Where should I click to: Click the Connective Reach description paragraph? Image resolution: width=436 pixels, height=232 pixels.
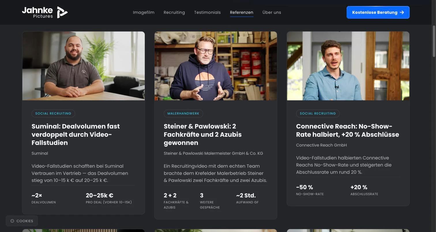(x=344, y=165)
